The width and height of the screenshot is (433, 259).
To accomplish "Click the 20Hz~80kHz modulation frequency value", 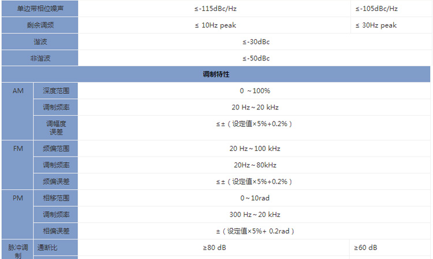I will (255, 165).
